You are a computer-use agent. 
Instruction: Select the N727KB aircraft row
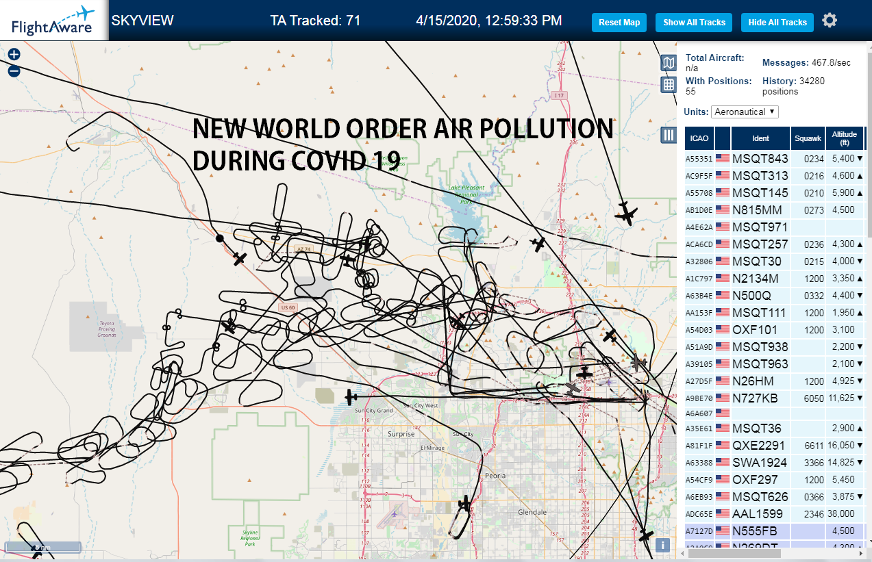point(774,398)
